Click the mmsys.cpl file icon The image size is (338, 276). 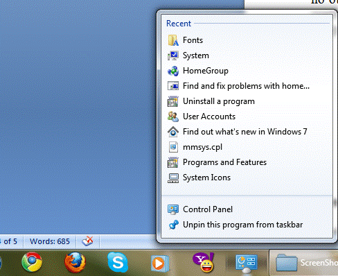click(173, 147)
